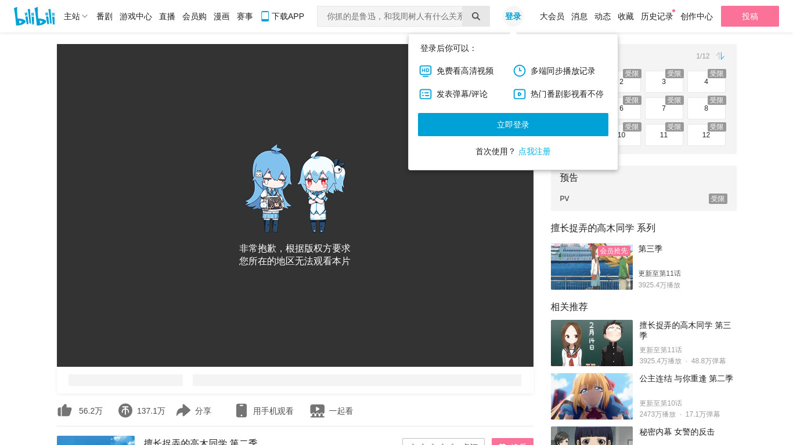Click list icon for 发表弹幕/评论
793x445 pixels.
click(426, 94)
